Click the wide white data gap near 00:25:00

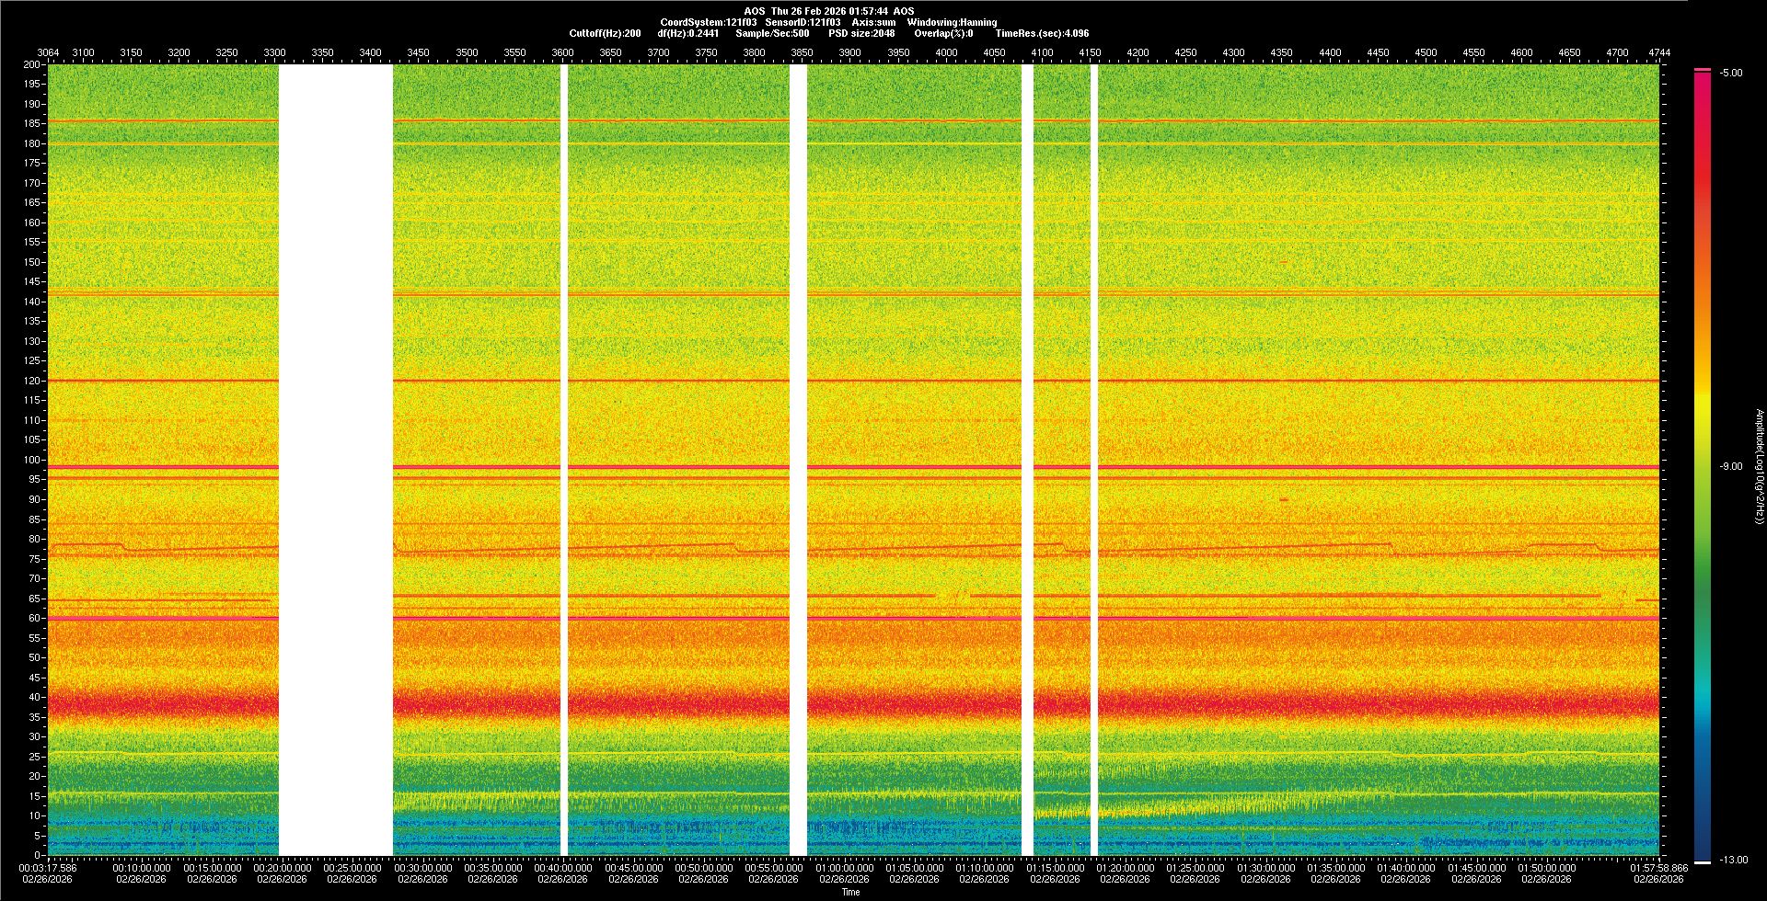[336, 460]
